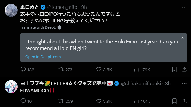Image resolution: width=191 pixels, height=107 pixels.
Task: Open the @shirakamifubuki handle link
Action: point(141,83)
